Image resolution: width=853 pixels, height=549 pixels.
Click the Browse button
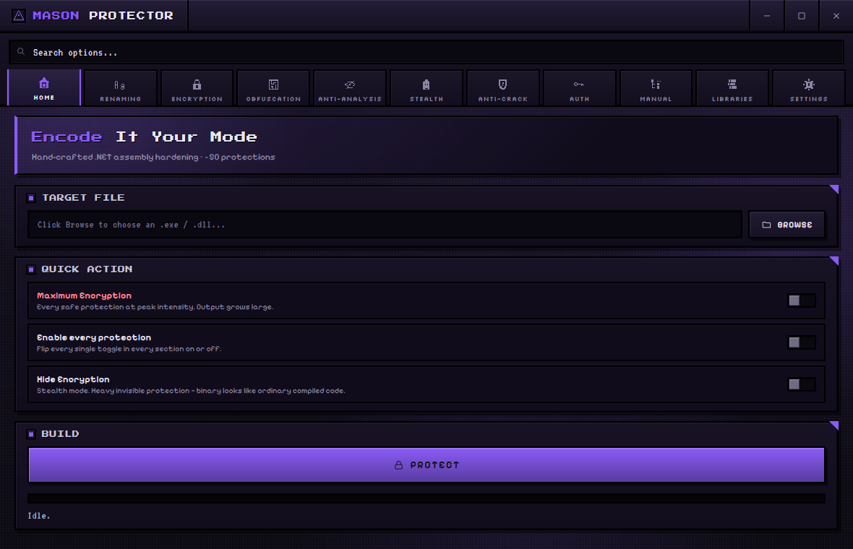click(787, 225)
